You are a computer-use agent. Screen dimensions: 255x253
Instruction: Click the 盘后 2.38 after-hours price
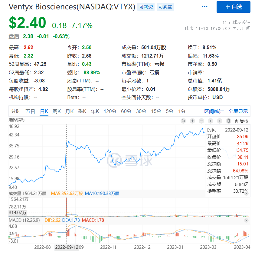coord(28,36)
